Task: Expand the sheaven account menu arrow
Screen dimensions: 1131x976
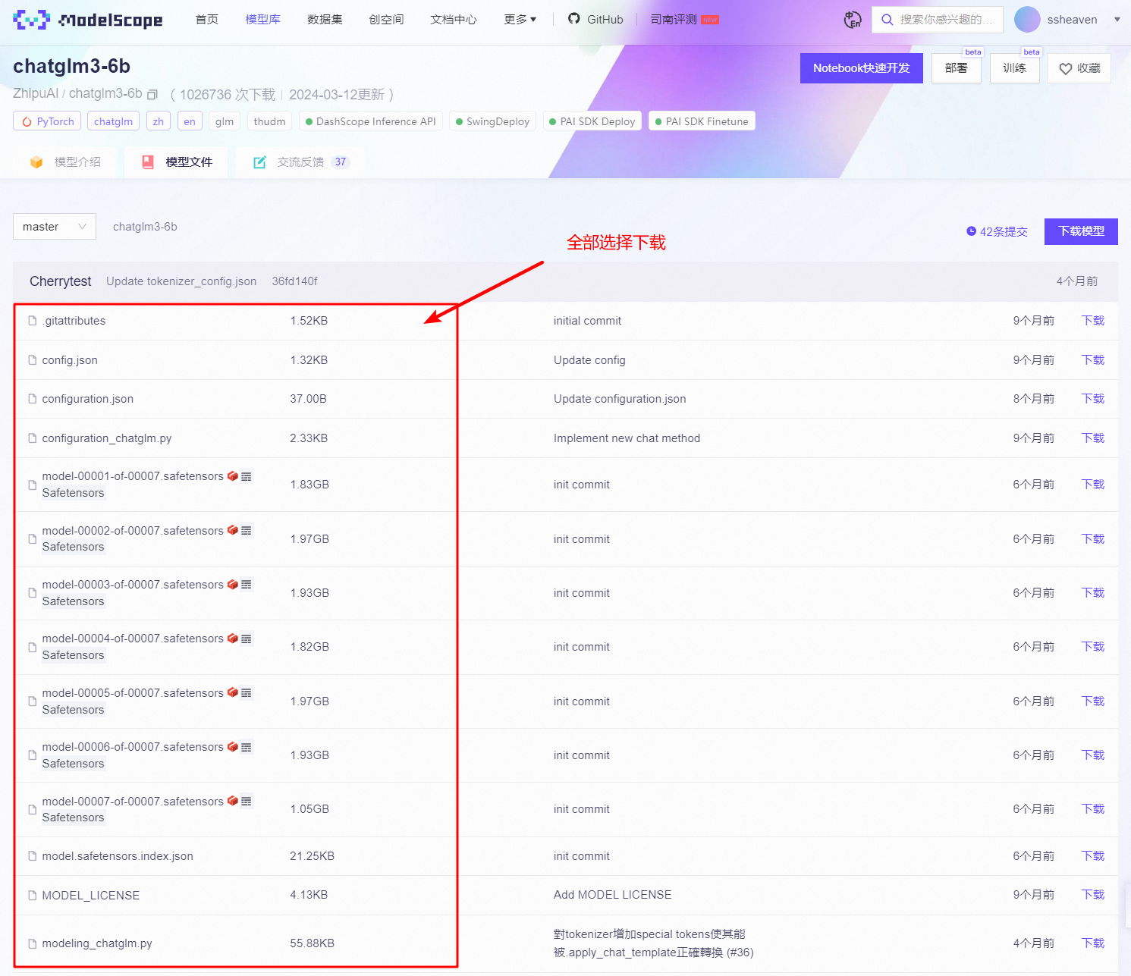Action: 1117,19
